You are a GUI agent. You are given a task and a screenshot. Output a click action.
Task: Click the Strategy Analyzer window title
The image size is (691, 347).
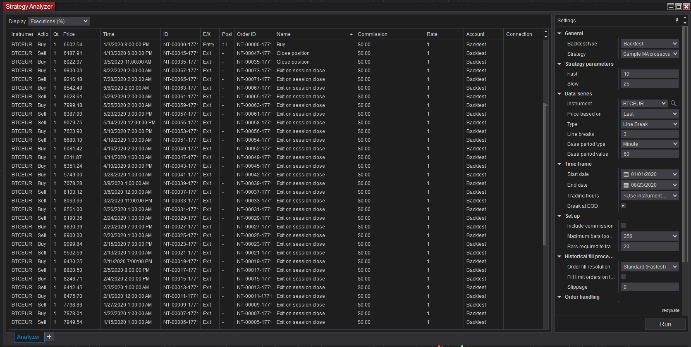29,7
